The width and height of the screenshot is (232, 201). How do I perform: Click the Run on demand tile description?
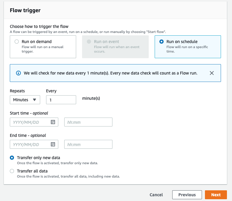(x=43, y=49)
